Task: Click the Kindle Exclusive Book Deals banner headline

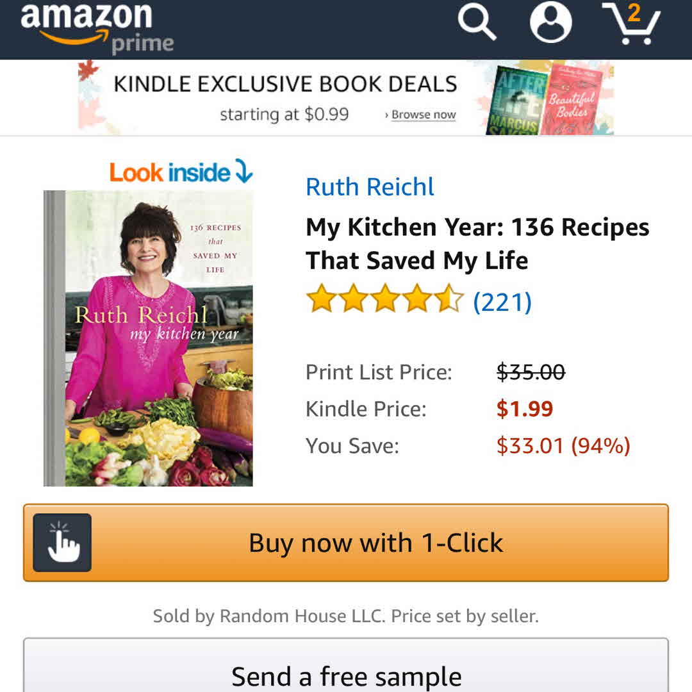Action: (x=285, y=85)
